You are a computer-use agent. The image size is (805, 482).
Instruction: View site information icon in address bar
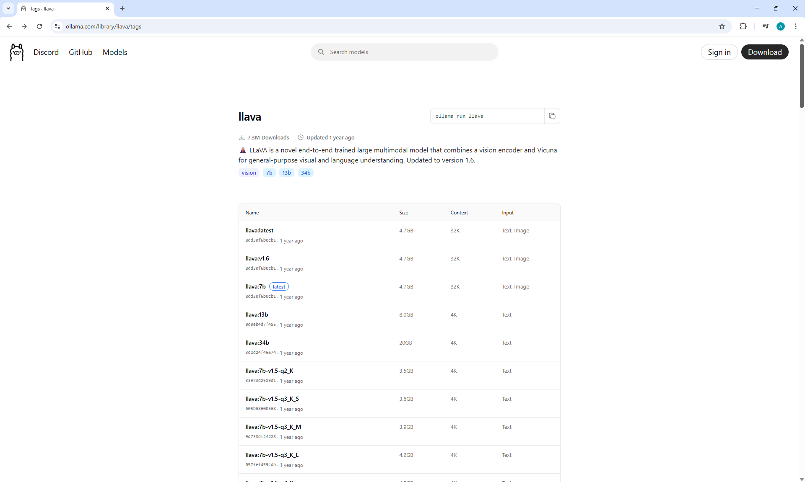[x=57, y=26]
